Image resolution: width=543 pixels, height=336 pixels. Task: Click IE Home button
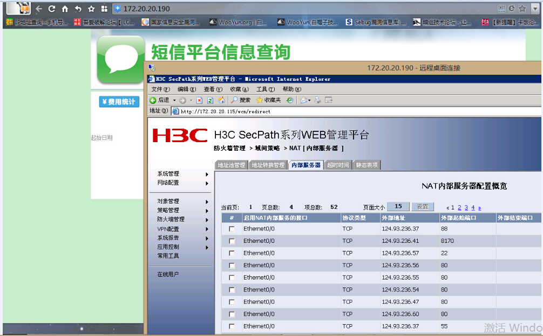tap(221, 100)
